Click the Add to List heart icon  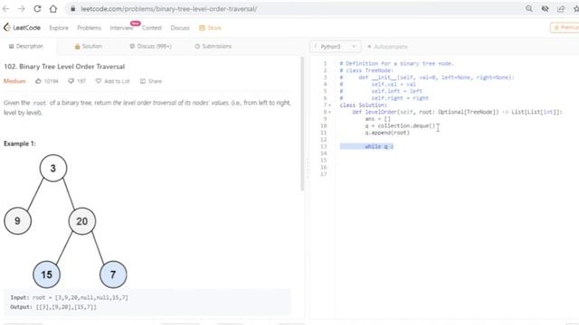(99, 81)
